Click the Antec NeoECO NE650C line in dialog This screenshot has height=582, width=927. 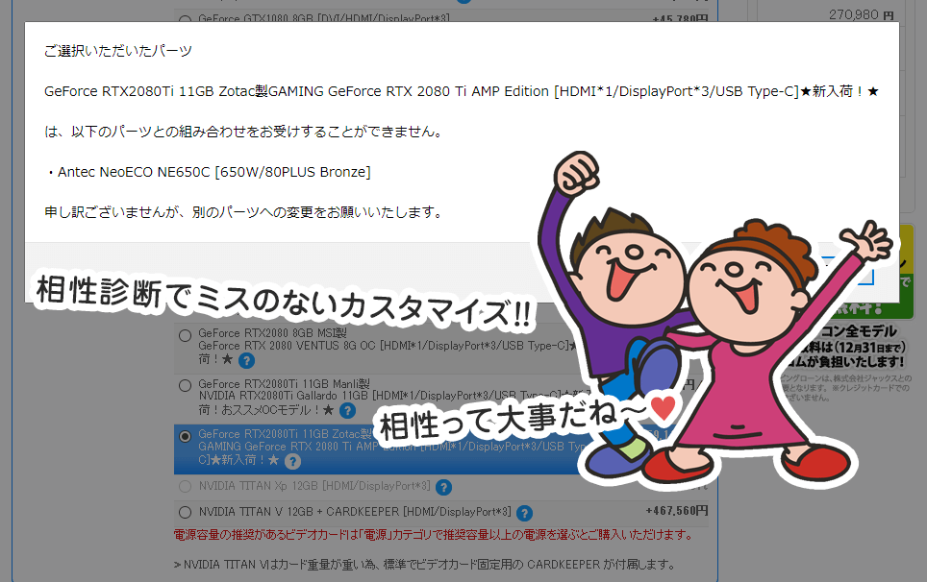(208, 172)
